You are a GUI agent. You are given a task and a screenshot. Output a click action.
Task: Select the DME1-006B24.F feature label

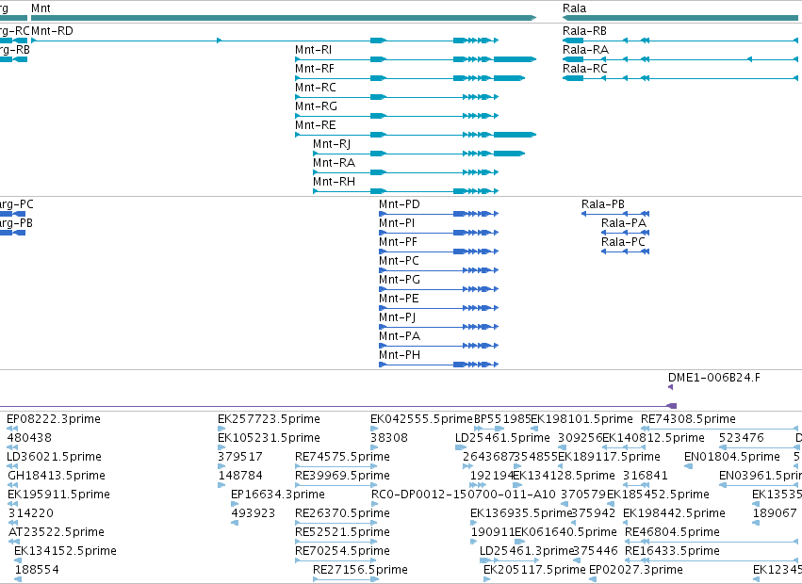714,378
